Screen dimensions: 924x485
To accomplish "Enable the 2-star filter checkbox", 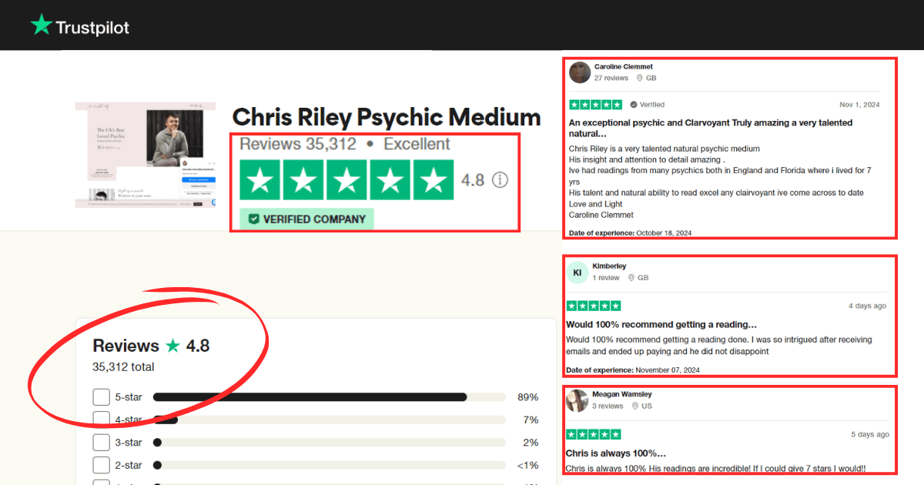I will click(102, 465).
